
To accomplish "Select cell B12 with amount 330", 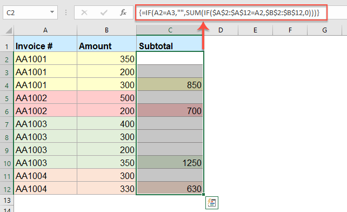I will click(106, 188).
